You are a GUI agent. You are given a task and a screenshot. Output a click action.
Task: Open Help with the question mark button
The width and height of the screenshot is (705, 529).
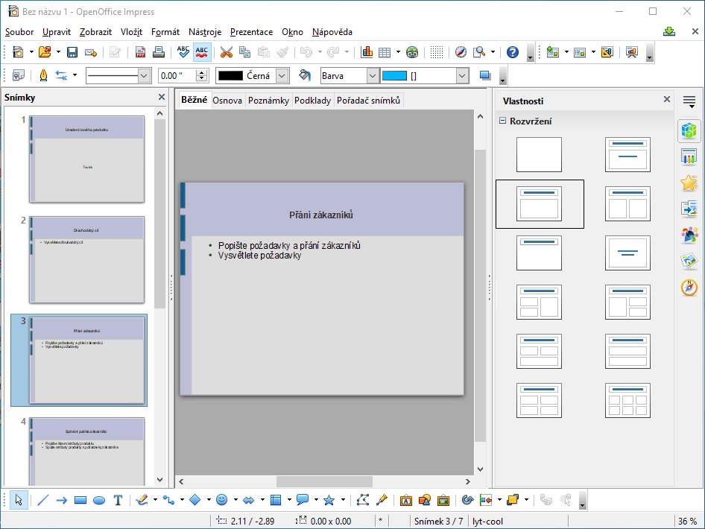512,52
